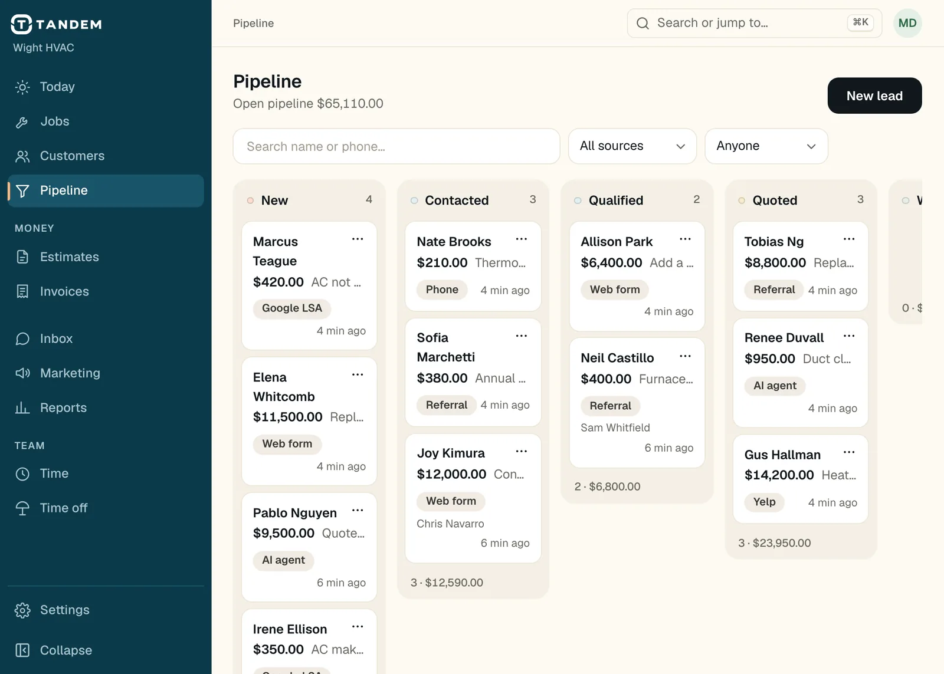Expand the All sources dropdown
944x674 pixels.
[632, 146]
